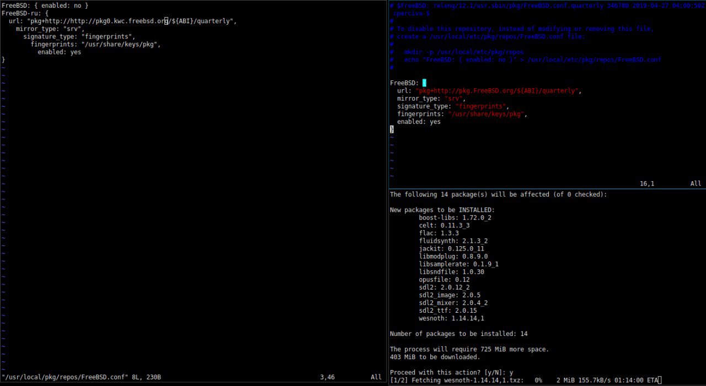Click the 'opusfile: 0.12' package entry
The width and height of the screenshot is (706, 386).
pyautogui.click(x=444, y=279)
